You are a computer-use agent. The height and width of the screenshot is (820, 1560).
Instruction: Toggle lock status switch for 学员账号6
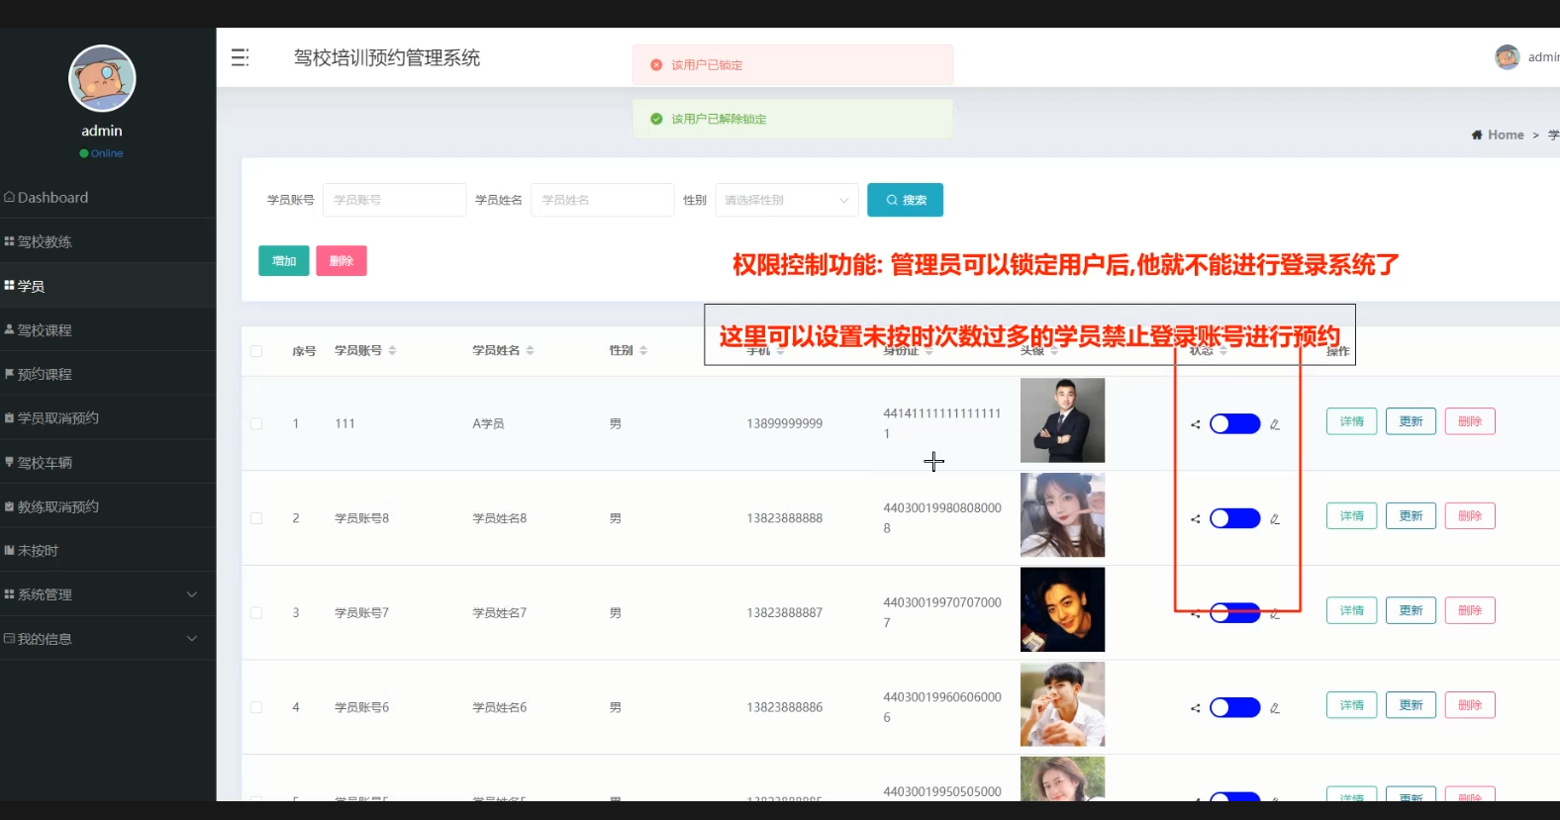click(x=1234, y=707)
